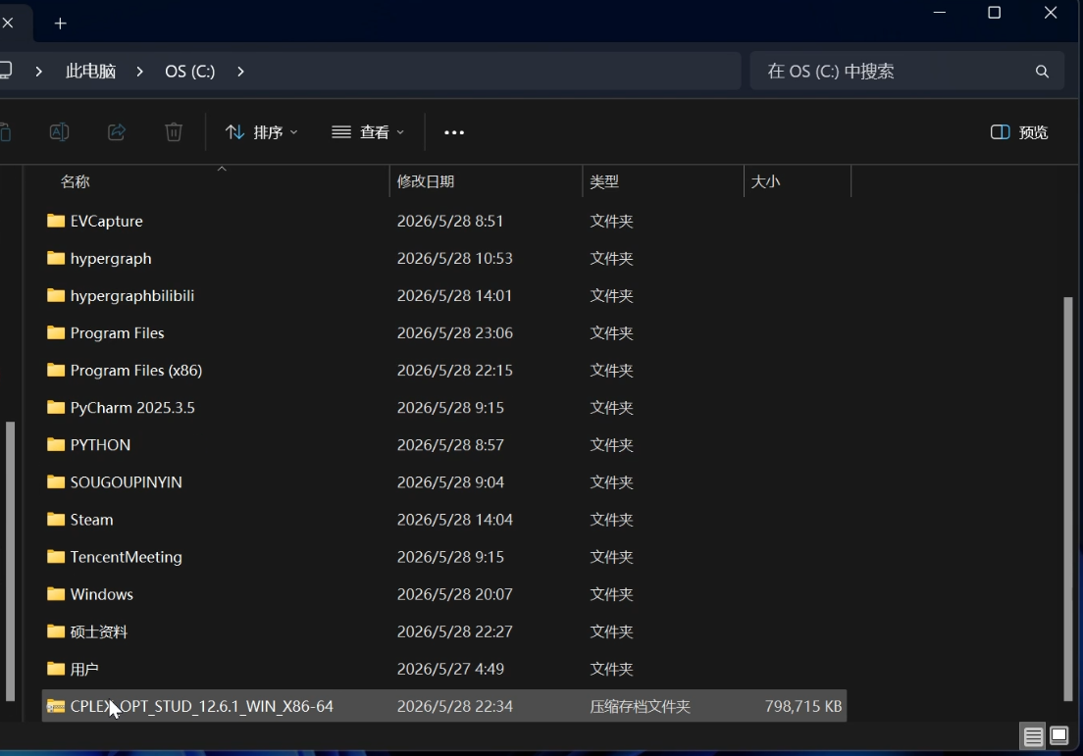The width and height of the screenshot is (1083, 756).
Task: Expand chevron after 此电脑 in address bar
Action: tap(139, 72)
